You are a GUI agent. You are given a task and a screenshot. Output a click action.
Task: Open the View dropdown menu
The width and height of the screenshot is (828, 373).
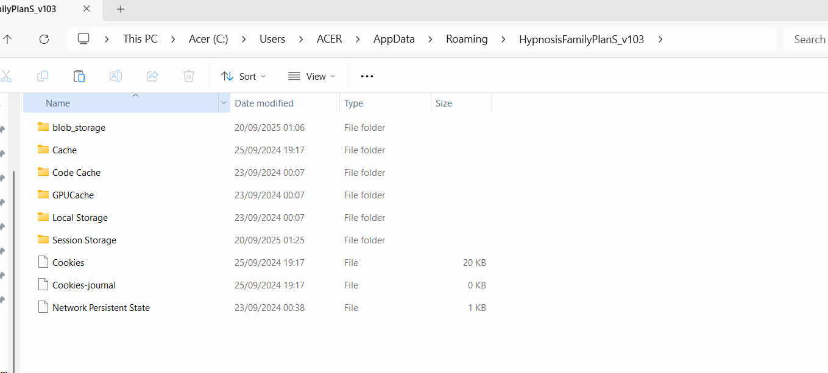pos(311,76)
